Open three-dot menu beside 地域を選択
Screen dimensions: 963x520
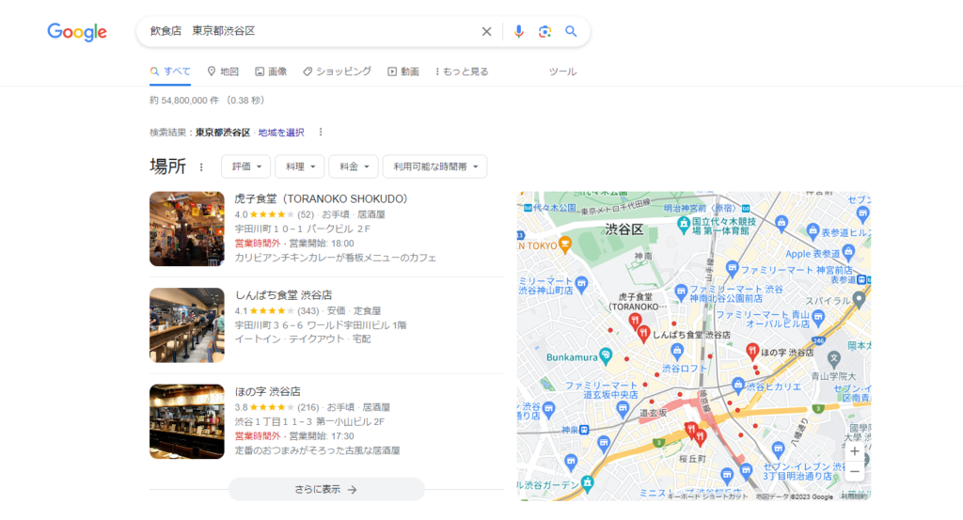click(321, 132)
